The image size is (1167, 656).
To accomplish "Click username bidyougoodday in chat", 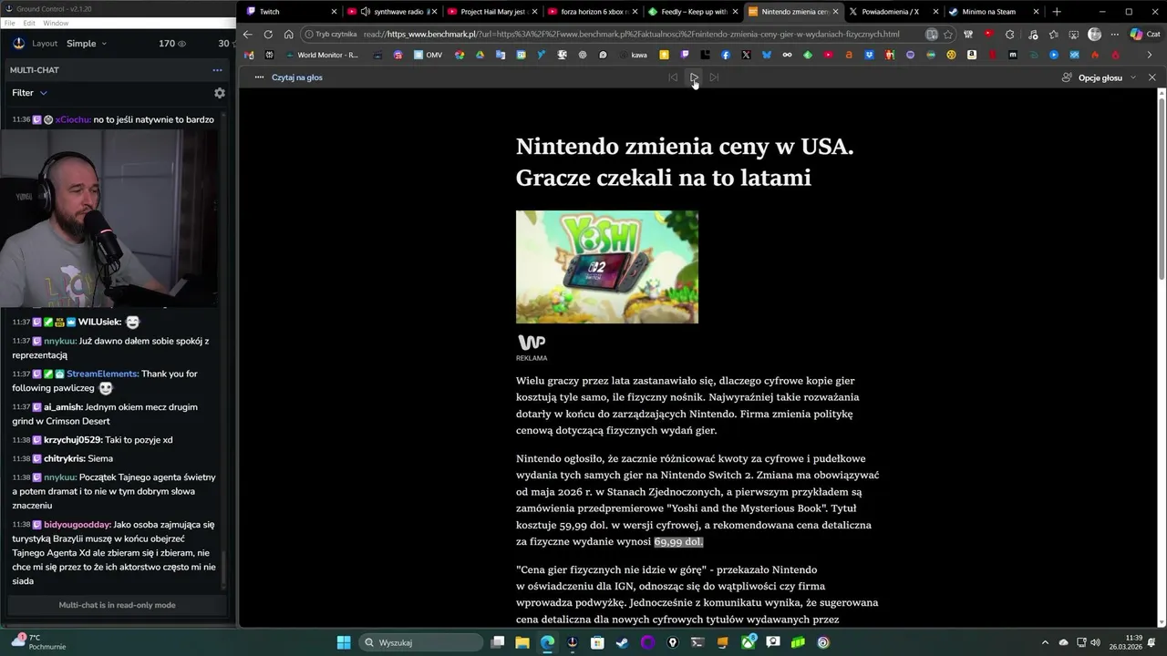I will click(x=77, y=525).
